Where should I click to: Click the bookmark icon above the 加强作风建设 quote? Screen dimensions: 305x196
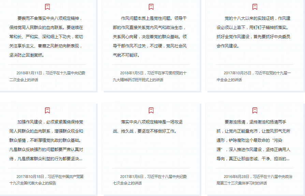click(47, 110)
